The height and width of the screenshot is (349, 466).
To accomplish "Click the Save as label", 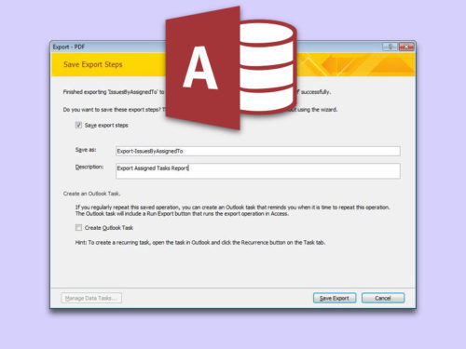I will [x=86, y=150].
